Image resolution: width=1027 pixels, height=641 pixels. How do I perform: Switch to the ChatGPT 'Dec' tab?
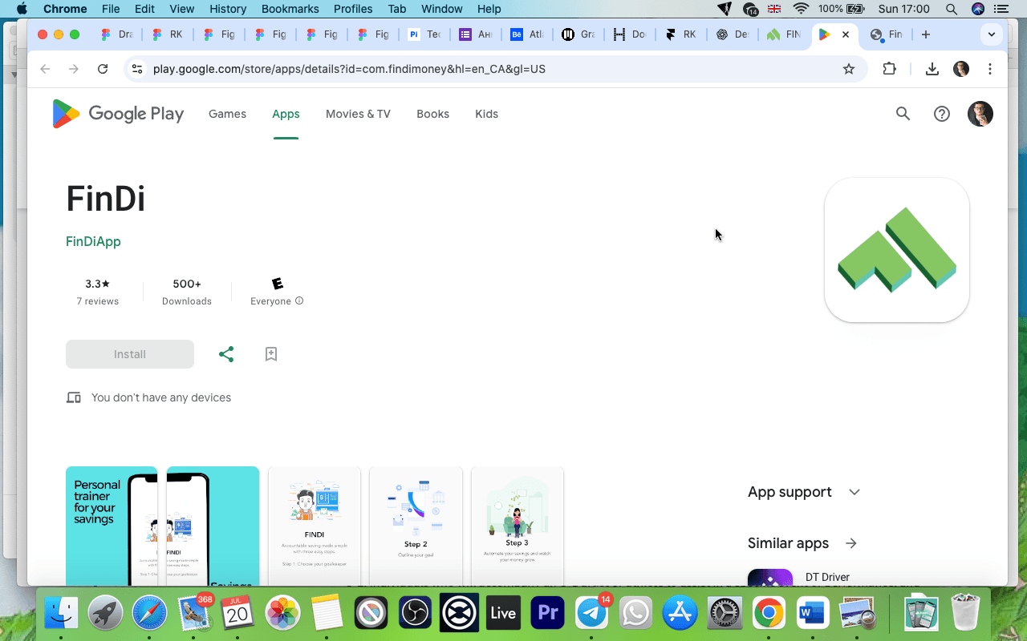(733, 34)
